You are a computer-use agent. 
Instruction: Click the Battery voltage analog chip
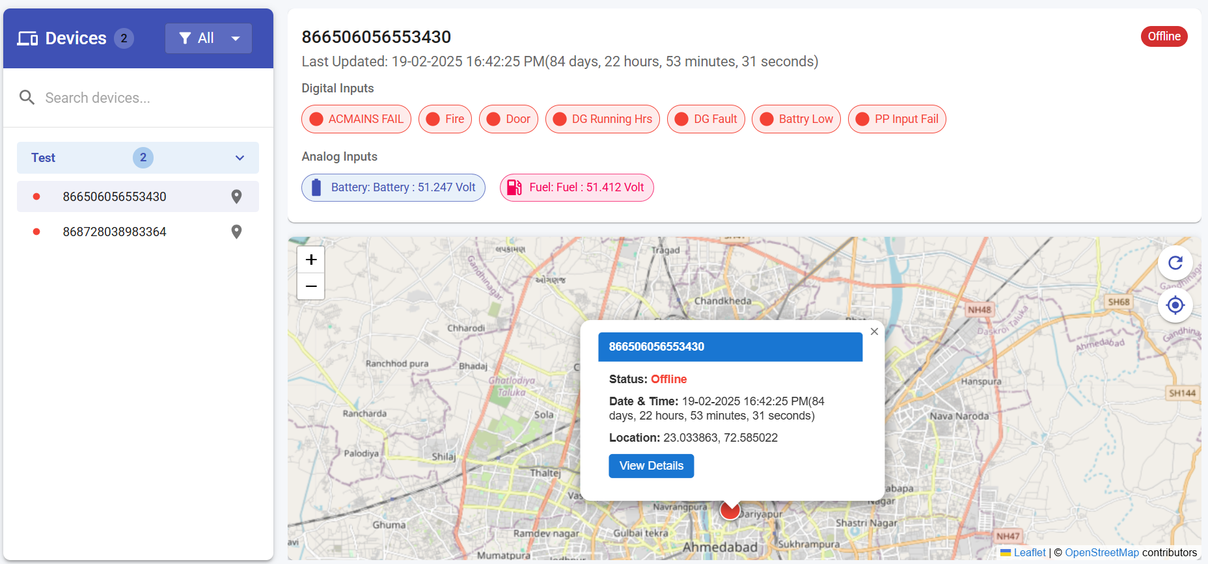(x=393, y=187)
